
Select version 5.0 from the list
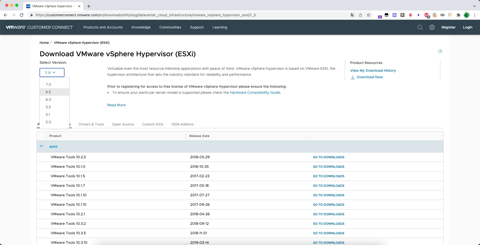54,122
